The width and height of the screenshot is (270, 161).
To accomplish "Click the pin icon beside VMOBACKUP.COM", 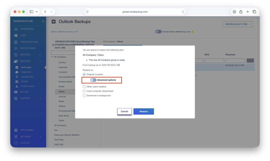I will point(43,21).
